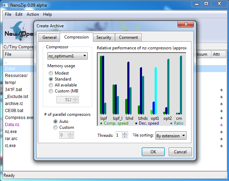The width and height of the screenshot is (229, 181).
Task: Click the opt1 bars in performance chart
Action: (154, 91)
